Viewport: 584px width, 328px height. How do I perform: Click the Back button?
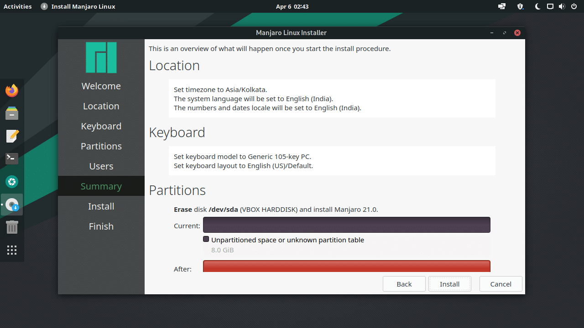coord(404,284)
